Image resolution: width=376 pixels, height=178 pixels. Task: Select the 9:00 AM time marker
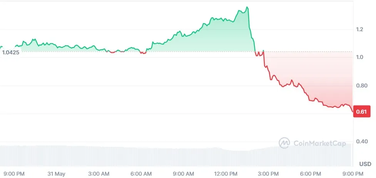point(184,174)
